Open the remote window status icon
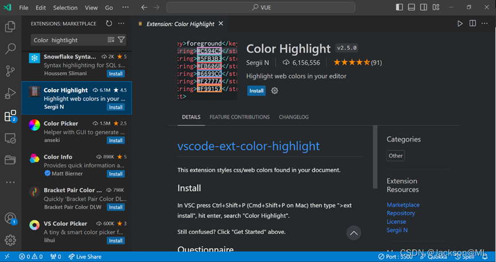This screenshot has width=496, height=262. pos(7,257)
